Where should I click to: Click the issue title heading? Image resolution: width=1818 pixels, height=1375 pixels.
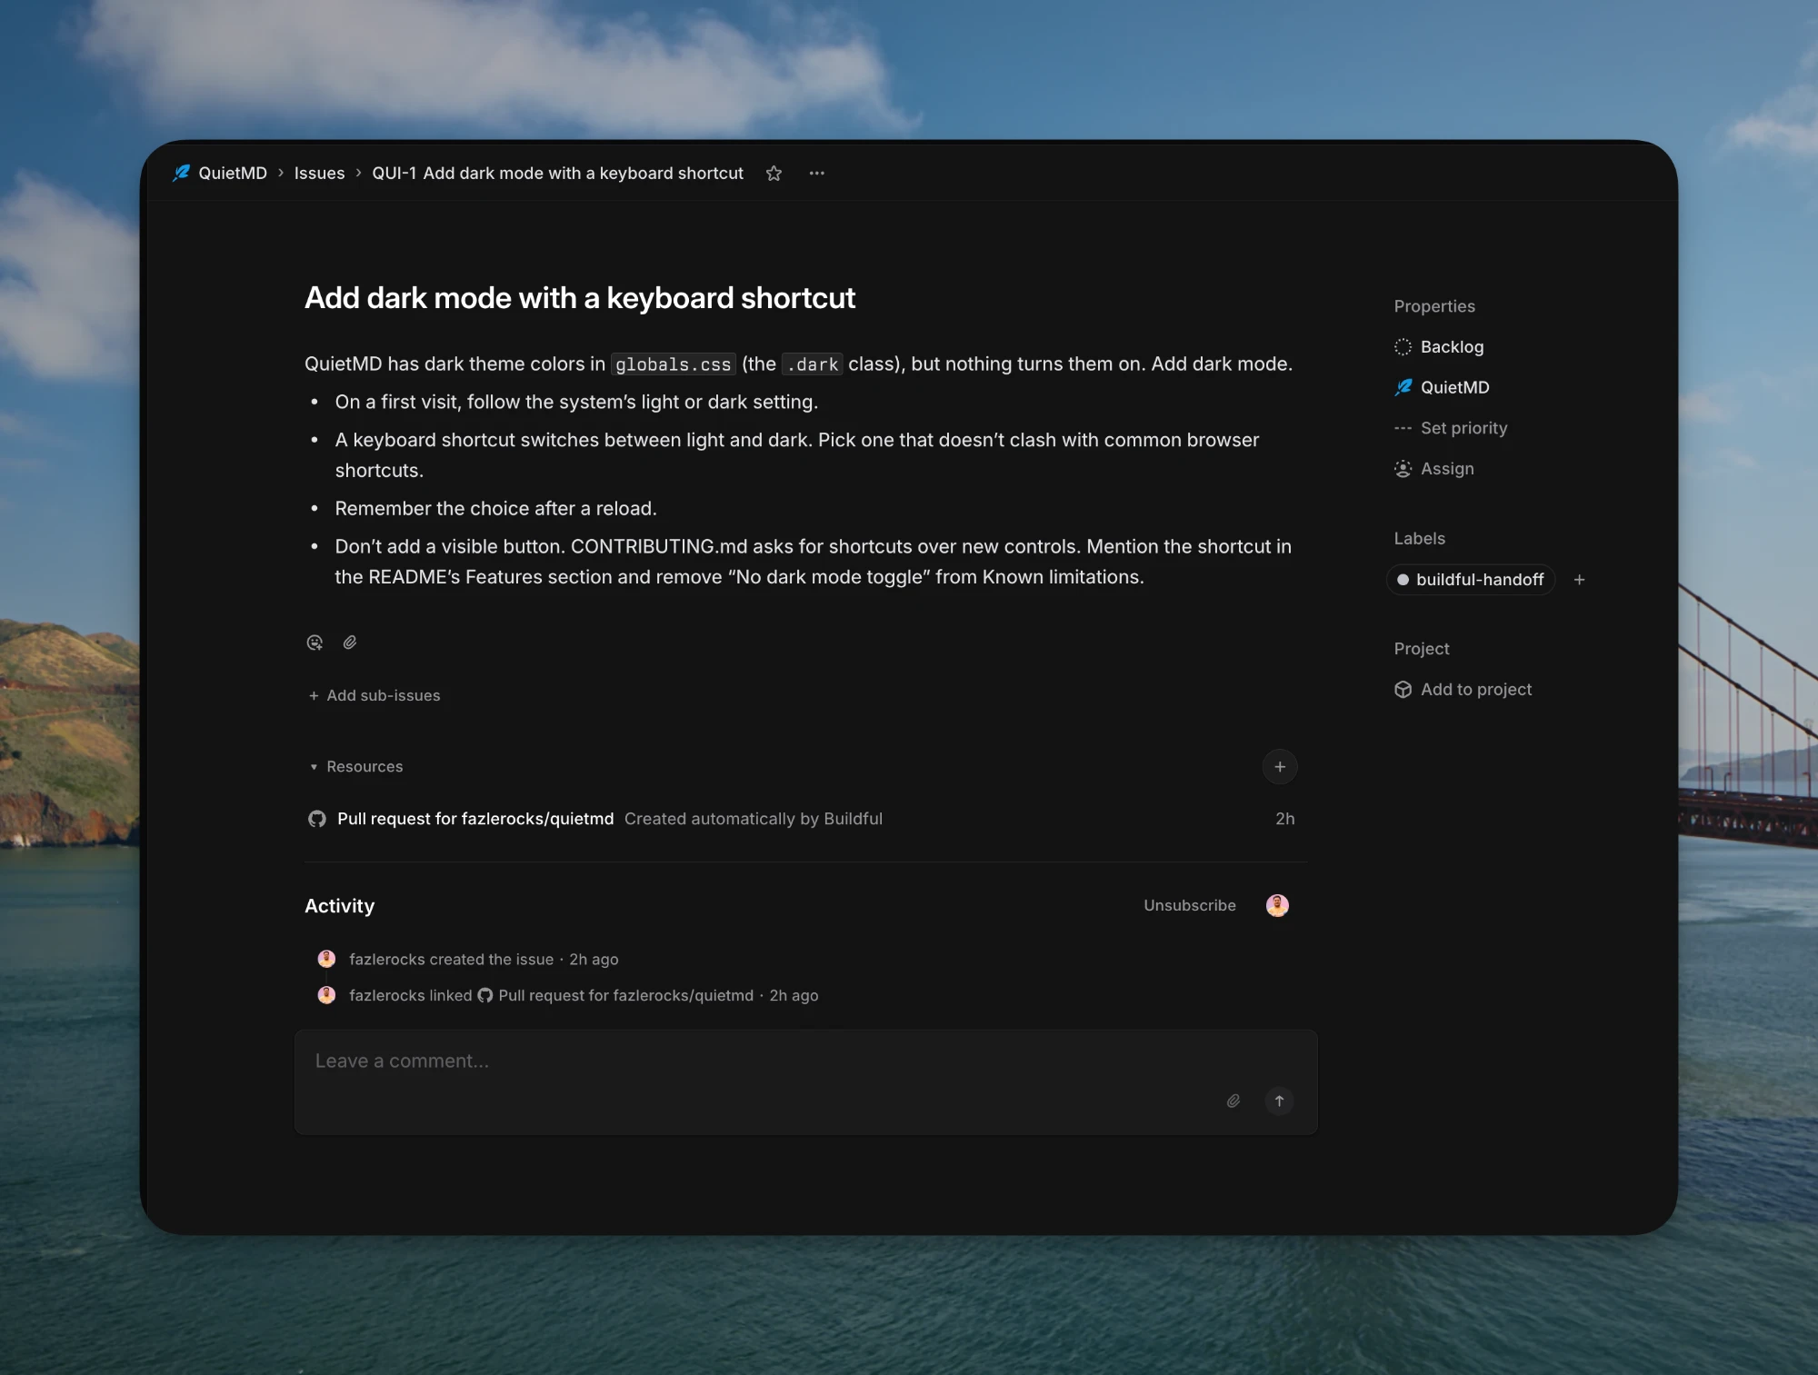coord(580,298)
